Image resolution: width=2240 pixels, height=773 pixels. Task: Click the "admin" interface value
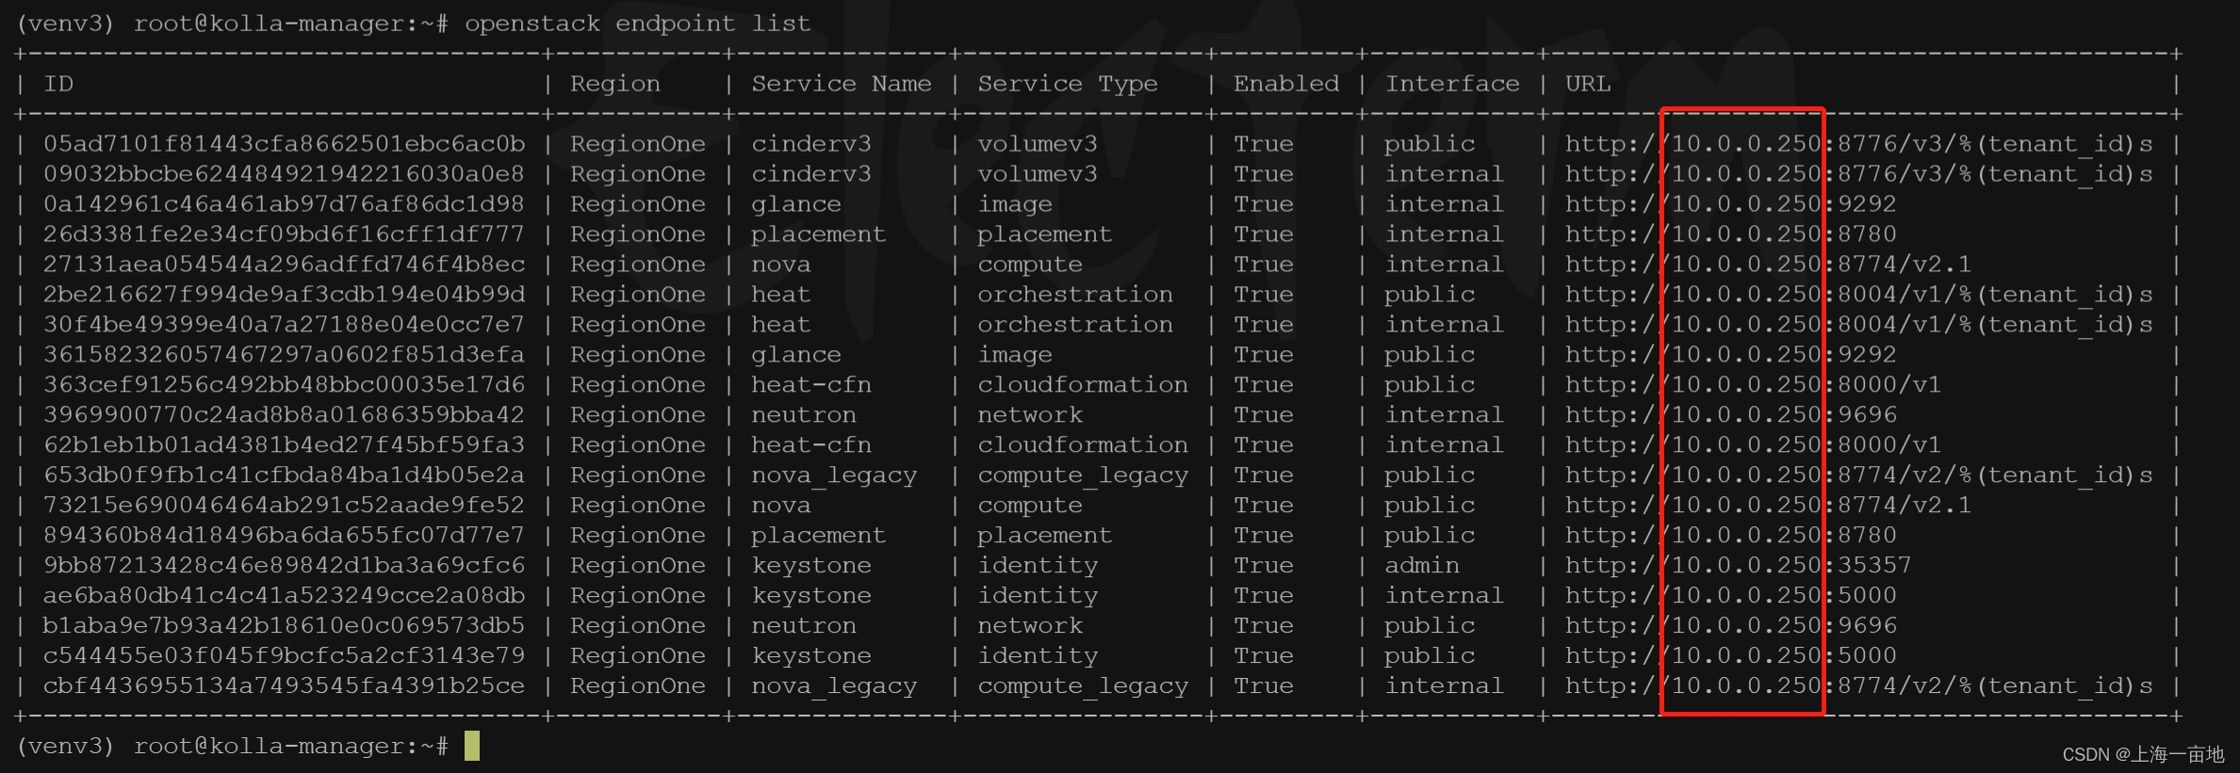[x=1421, y=565]
